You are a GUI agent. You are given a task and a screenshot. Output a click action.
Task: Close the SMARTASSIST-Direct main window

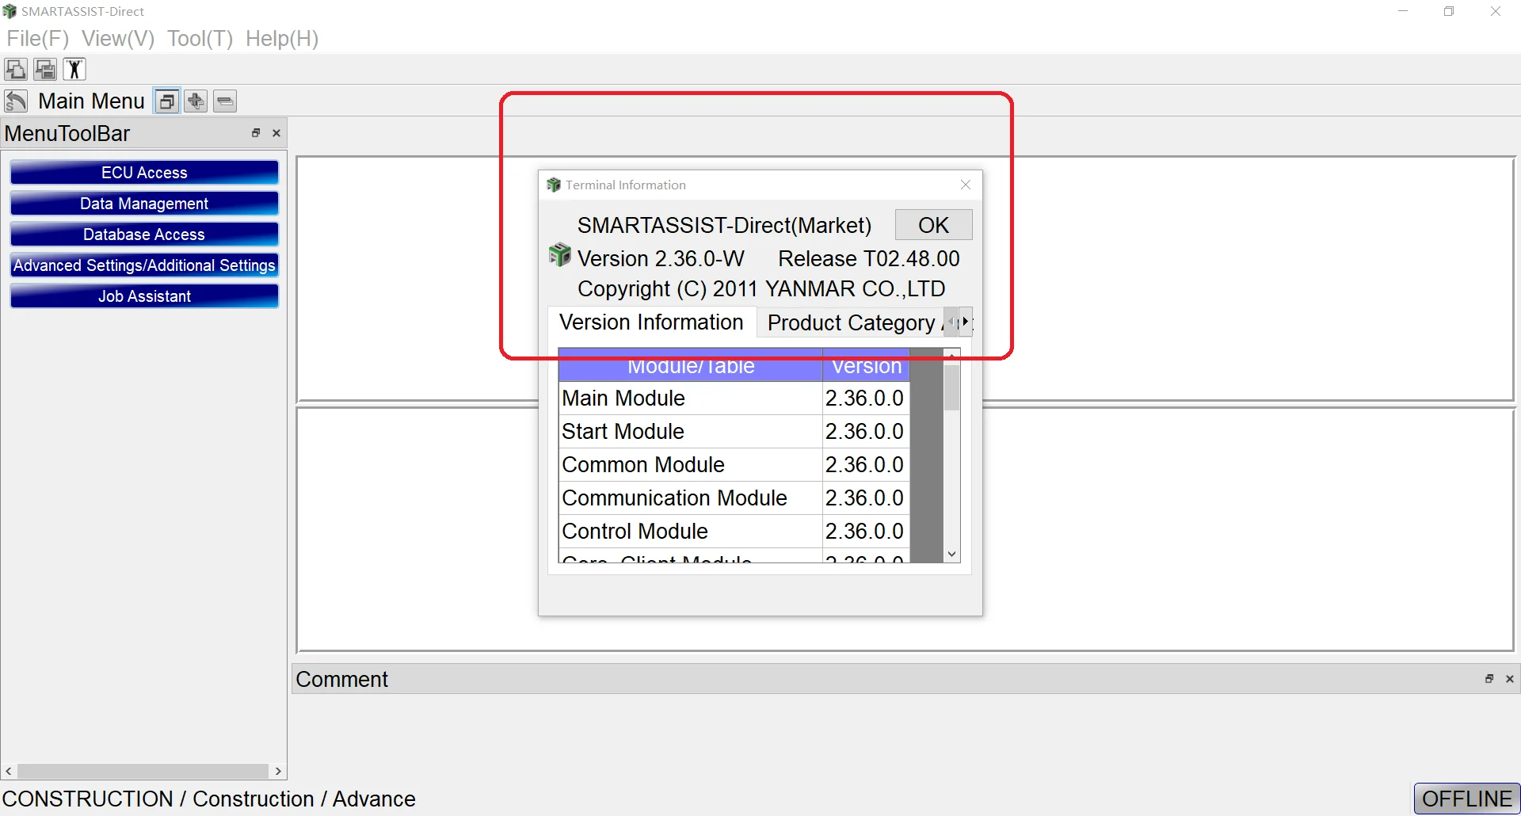[1496, 11]
